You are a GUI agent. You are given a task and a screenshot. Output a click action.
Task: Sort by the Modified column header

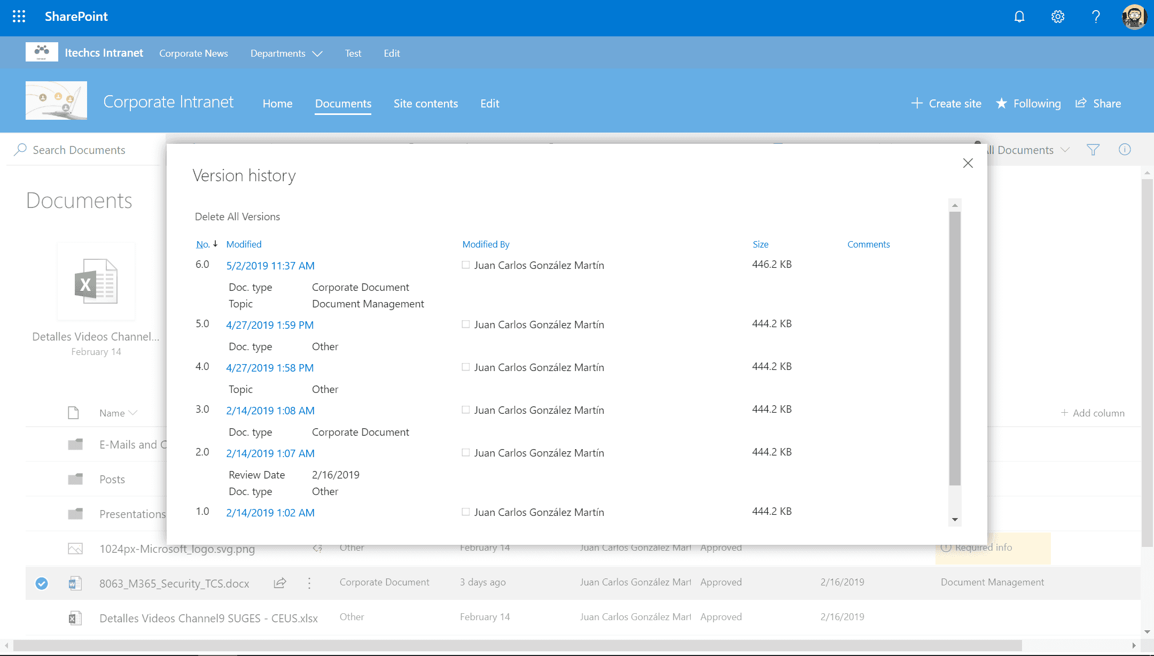click(x=244, y=244)
